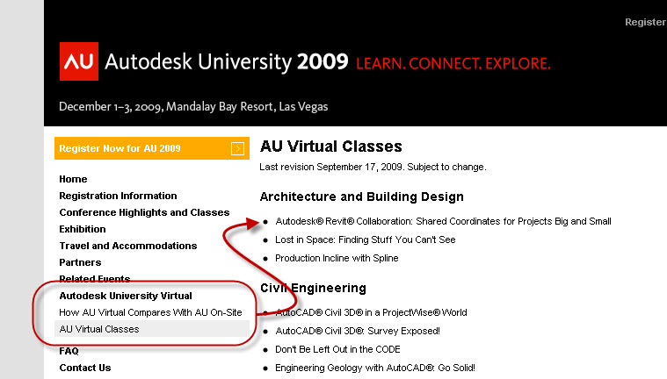Select Travel and Accommodations link
The width and height of the screenshot is (667, 379).
click(127, 246)
